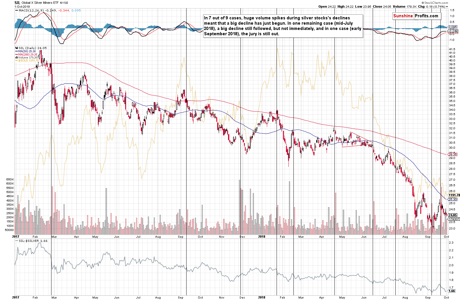Click the 650K volume axis label

coord(11,180)
